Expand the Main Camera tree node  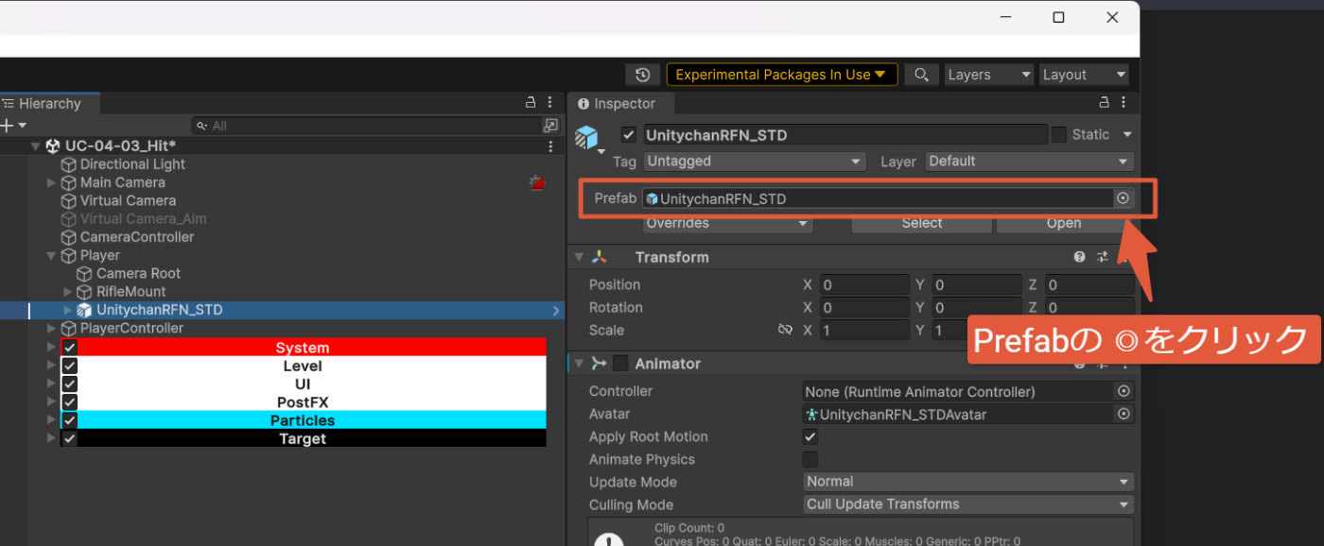coord(51,183)
